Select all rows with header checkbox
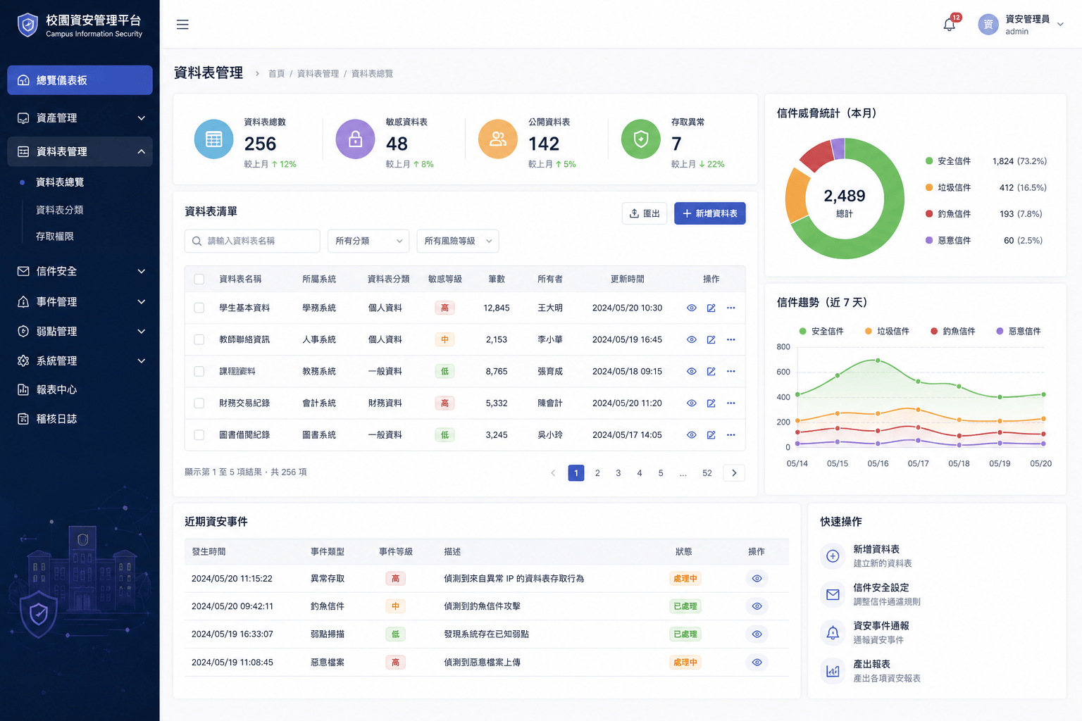This screenshot has height=721, width=1082. click(x=199, y=280)
